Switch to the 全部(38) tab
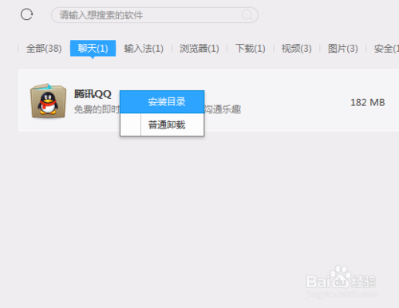The width and height of the screenshot is (399, 308). tap(44, 49)
